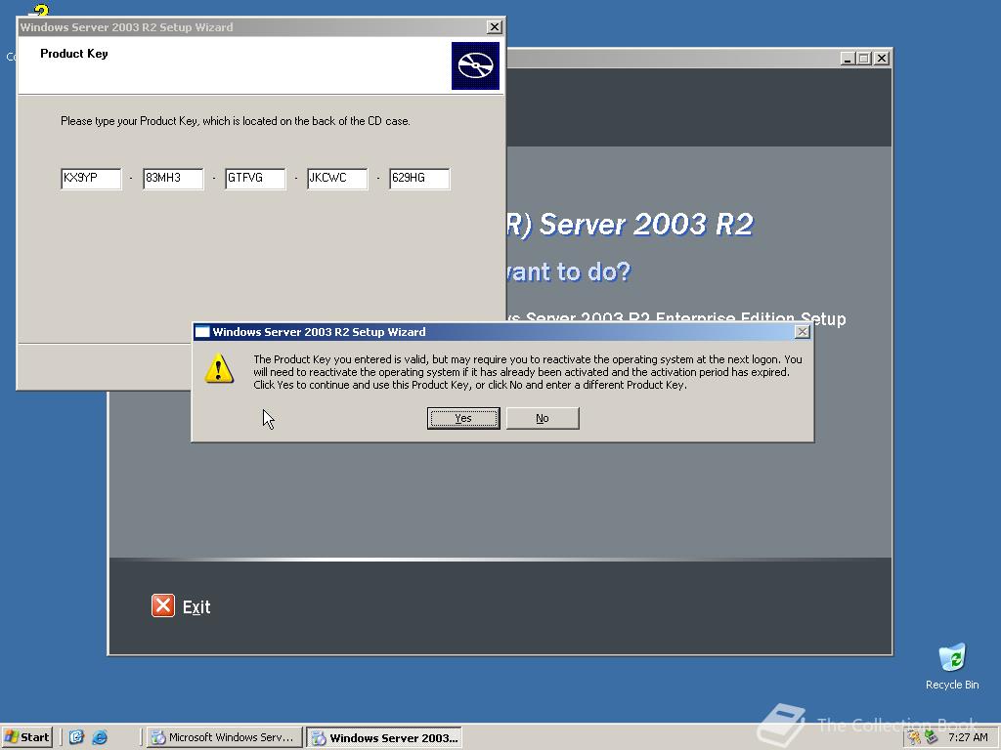Click the red X Exit icon
The height and width of the screenshot is (750, 1001).
161,605
